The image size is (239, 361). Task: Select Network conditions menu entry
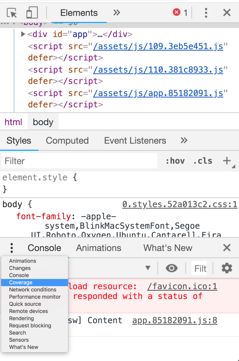(35, 290)
